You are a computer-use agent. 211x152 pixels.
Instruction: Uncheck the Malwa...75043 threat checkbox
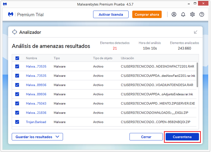[17, 104]
